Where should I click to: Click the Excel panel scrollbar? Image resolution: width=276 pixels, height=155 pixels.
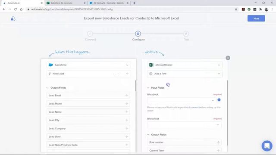227,113
